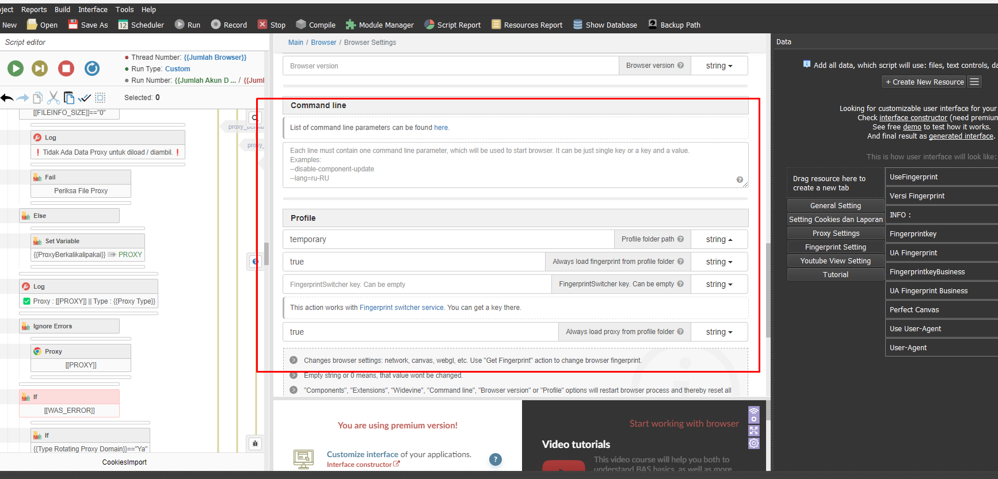Open the Fingerprint switcher service link

[402, 308]
